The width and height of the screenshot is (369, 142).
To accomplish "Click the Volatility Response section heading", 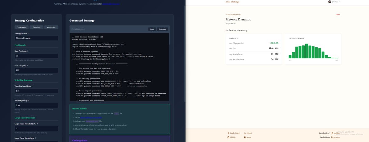I will (23, 80).
